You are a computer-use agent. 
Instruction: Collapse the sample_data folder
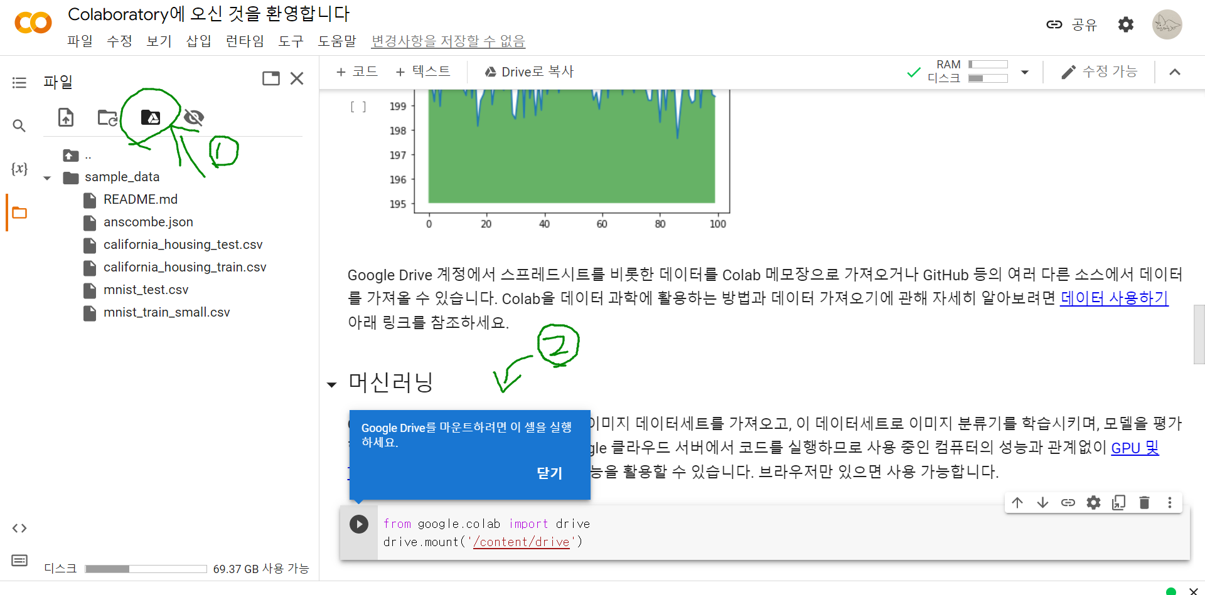[47, 178]
